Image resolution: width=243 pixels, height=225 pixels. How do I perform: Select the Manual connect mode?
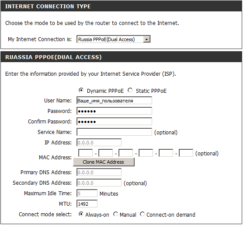coord(115,214)
